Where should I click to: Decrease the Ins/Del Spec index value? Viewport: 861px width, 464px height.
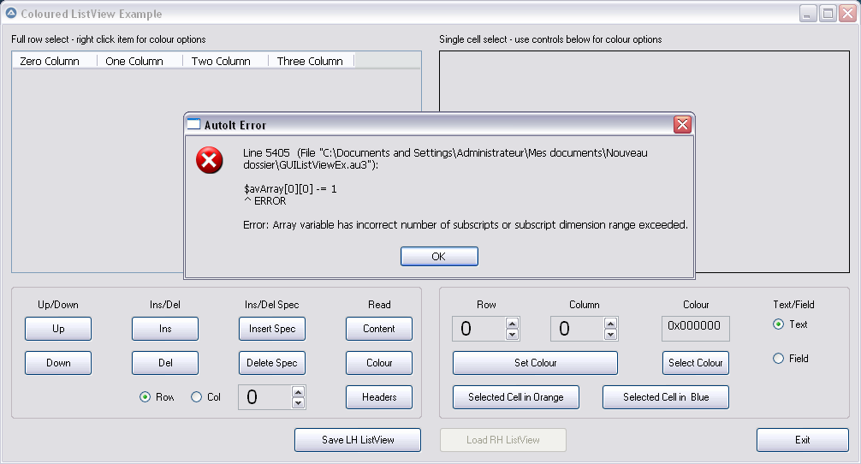click(298, 403)
